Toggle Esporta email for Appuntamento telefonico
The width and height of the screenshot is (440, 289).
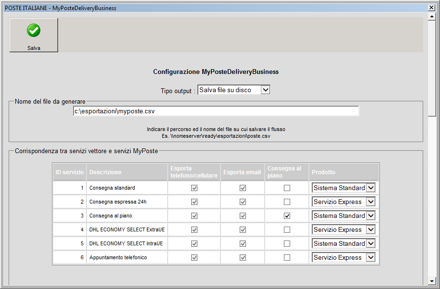point(243,257)
